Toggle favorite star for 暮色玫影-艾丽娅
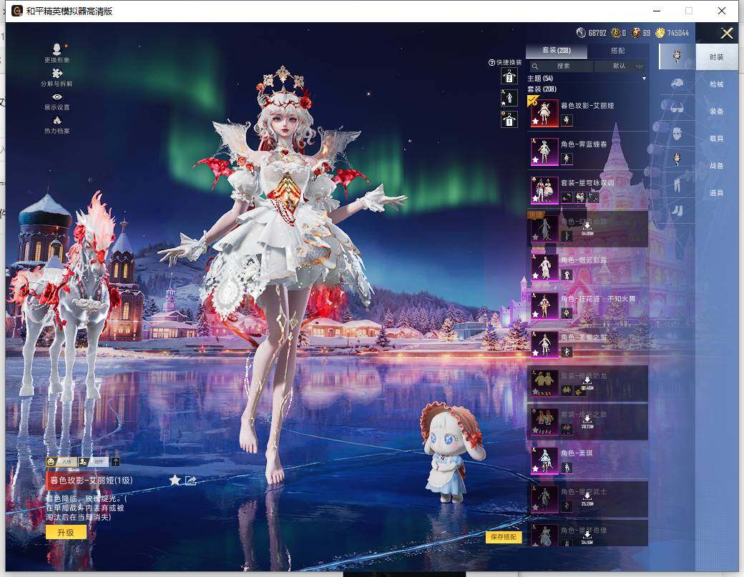This screenshot has height=577, width=744. (x=175, y=480)
